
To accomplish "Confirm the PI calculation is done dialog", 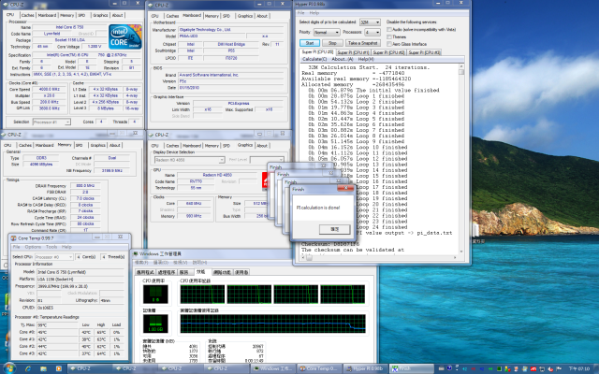I will click(335, 229).
